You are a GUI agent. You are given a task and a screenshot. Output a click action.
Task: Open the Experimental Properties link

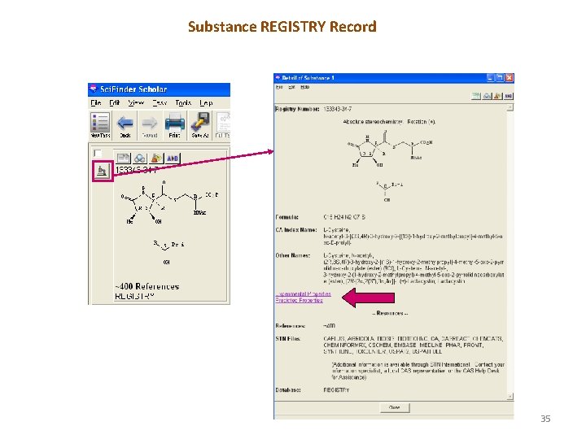(303, 293)
